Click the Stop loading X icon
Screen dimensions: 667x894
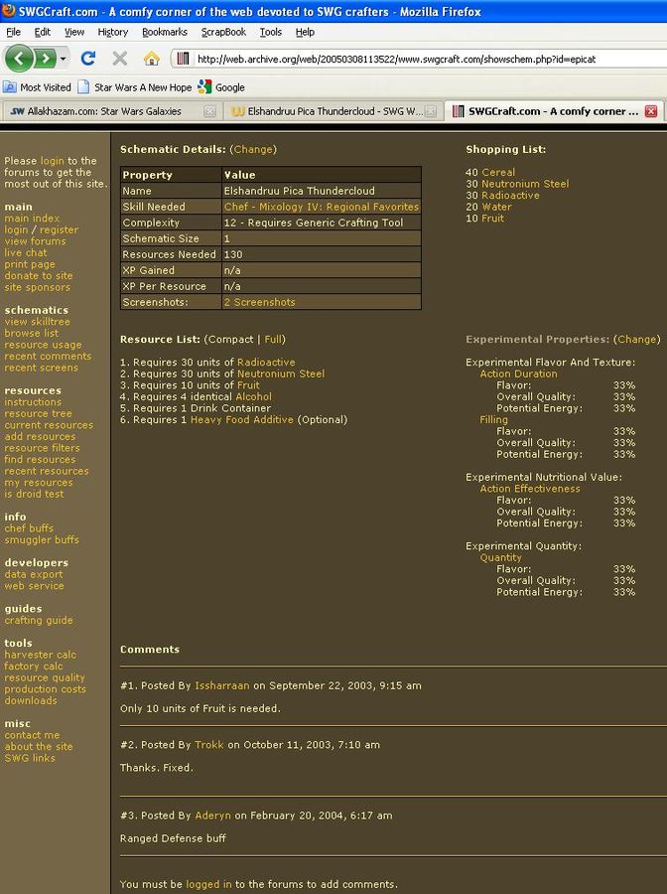(x=119, y=59)
